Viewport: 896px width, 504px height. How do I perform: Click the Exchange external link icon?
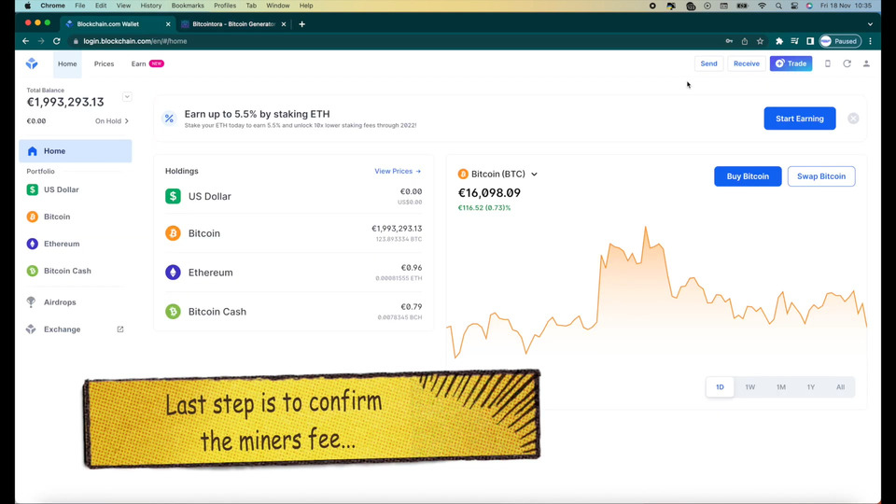point(120,329)
